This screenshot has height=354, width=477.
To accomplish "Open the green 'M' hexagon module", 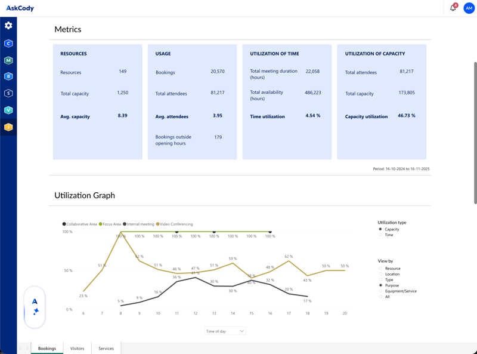I will [8, 60].
